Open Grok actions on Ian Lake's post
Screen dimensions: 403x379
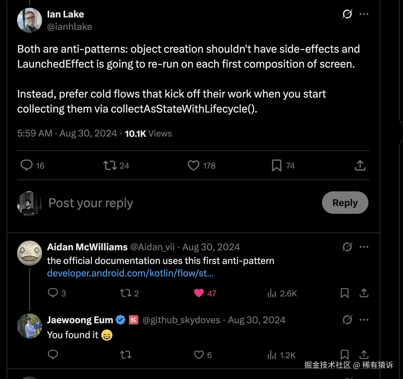tap(347, 14)
